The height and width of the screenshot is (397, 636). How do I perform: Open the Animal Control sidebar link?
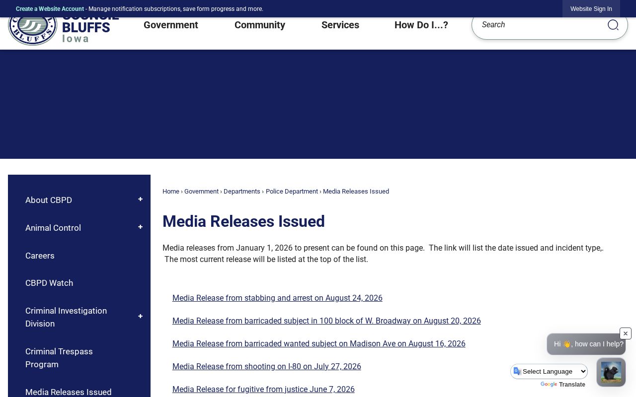point(53,228)
